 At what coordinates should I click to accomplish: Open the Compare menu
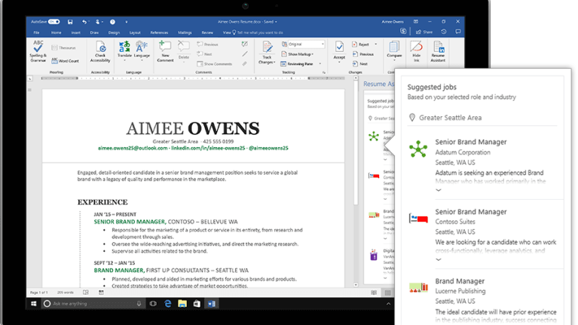[x=394, y=51]
